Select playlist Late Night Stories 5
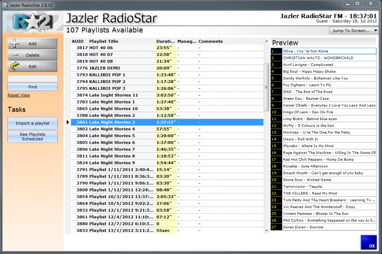The image size is (382, 254). click(167, 136)
